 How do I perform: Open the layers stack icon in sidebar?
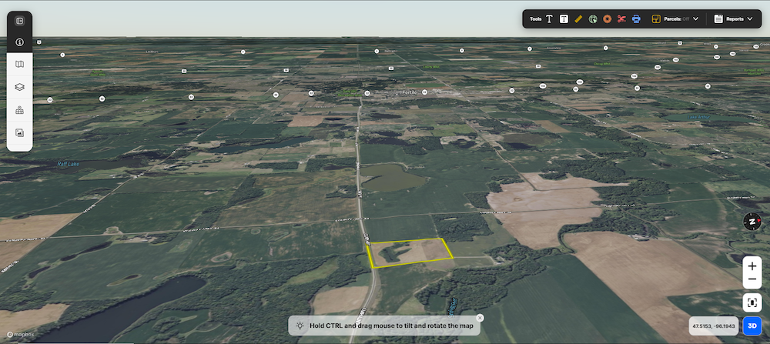point(20,87)
